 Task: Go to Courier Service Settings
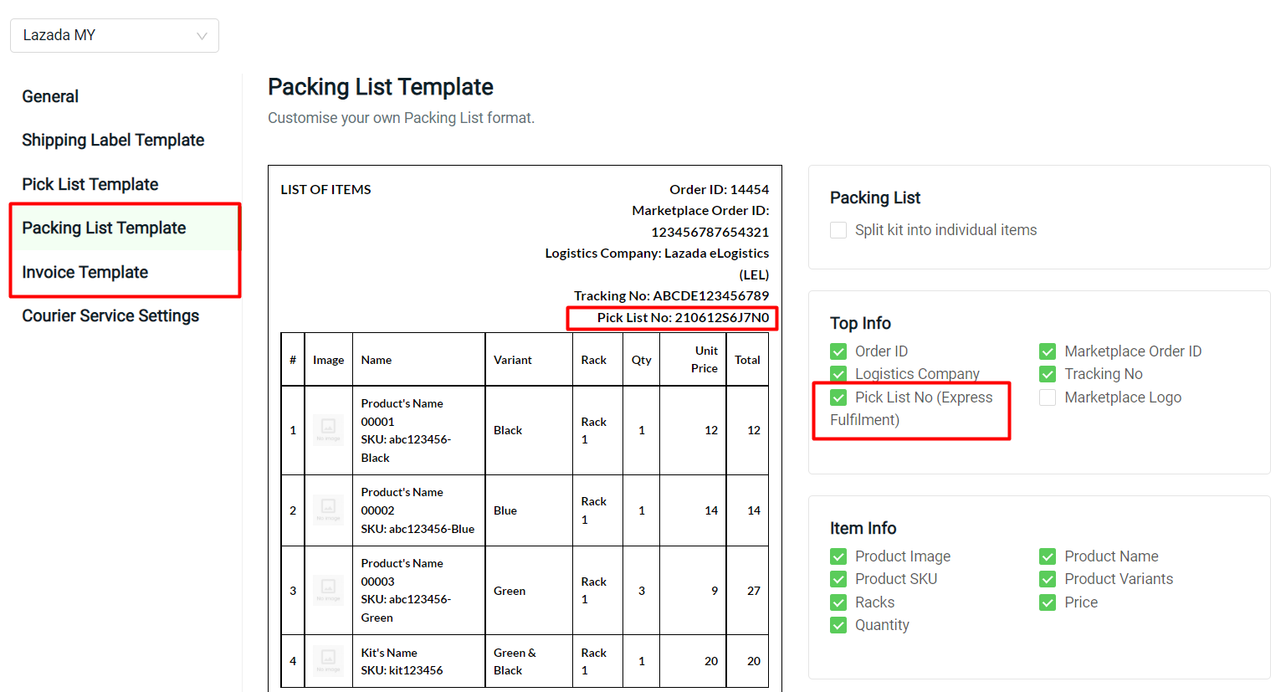[x=110, y=315]
